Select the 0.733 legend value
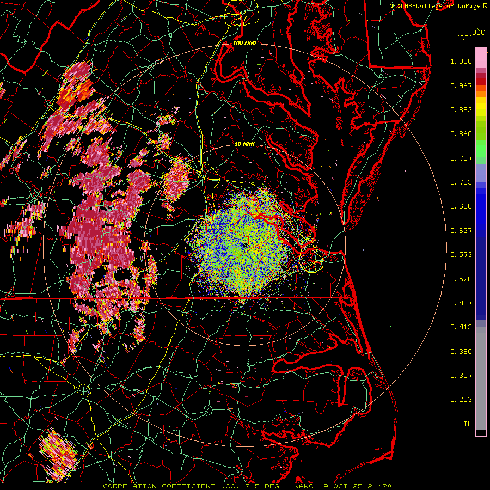Image resolution: width=490 pixels, height=490 pixels. click(461, 182)
